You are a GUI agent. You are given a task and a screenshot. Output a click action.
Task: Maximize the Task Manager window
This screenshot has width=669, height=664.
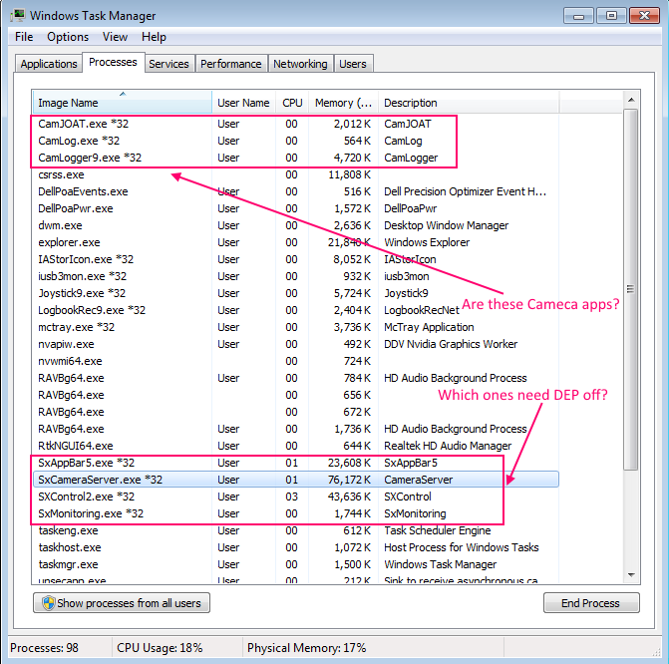click(611, 15)
